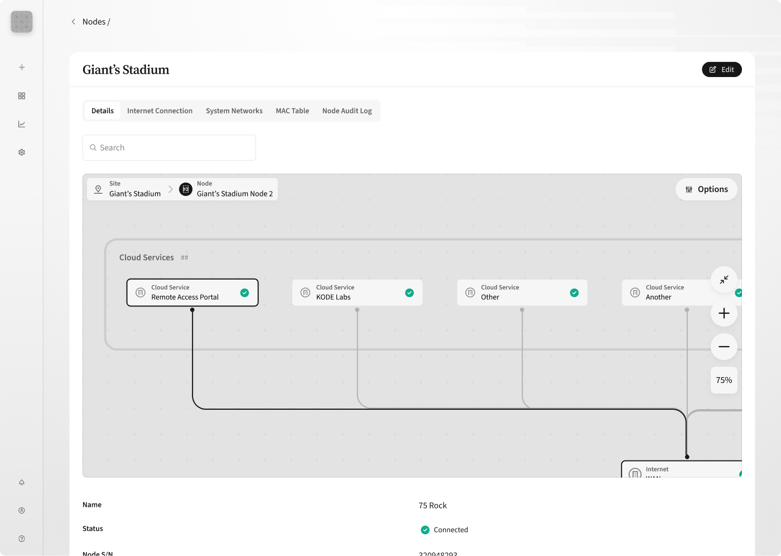Click the 75% zoom level indicator
This screenshot has height=556, width=781.
pyautogui.click(x=724, y=380)
